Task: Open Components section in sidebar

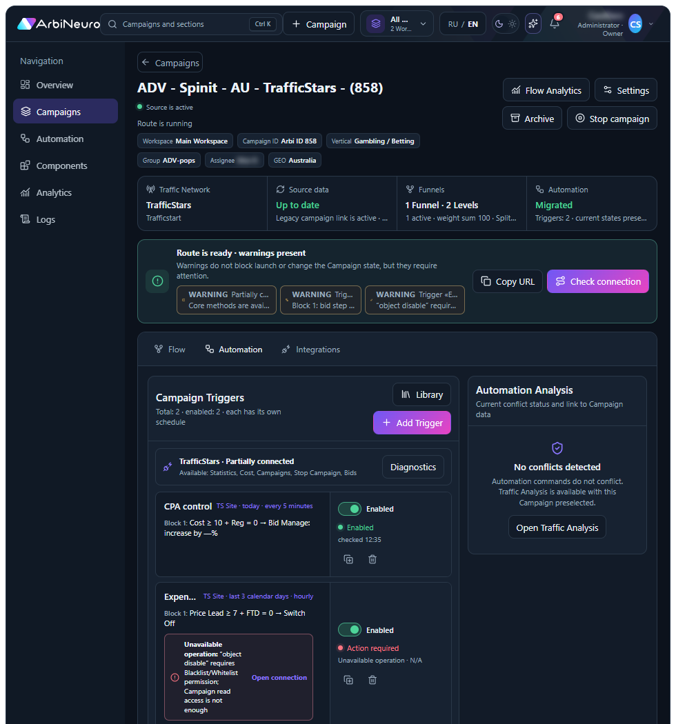Action: (65, 165)
